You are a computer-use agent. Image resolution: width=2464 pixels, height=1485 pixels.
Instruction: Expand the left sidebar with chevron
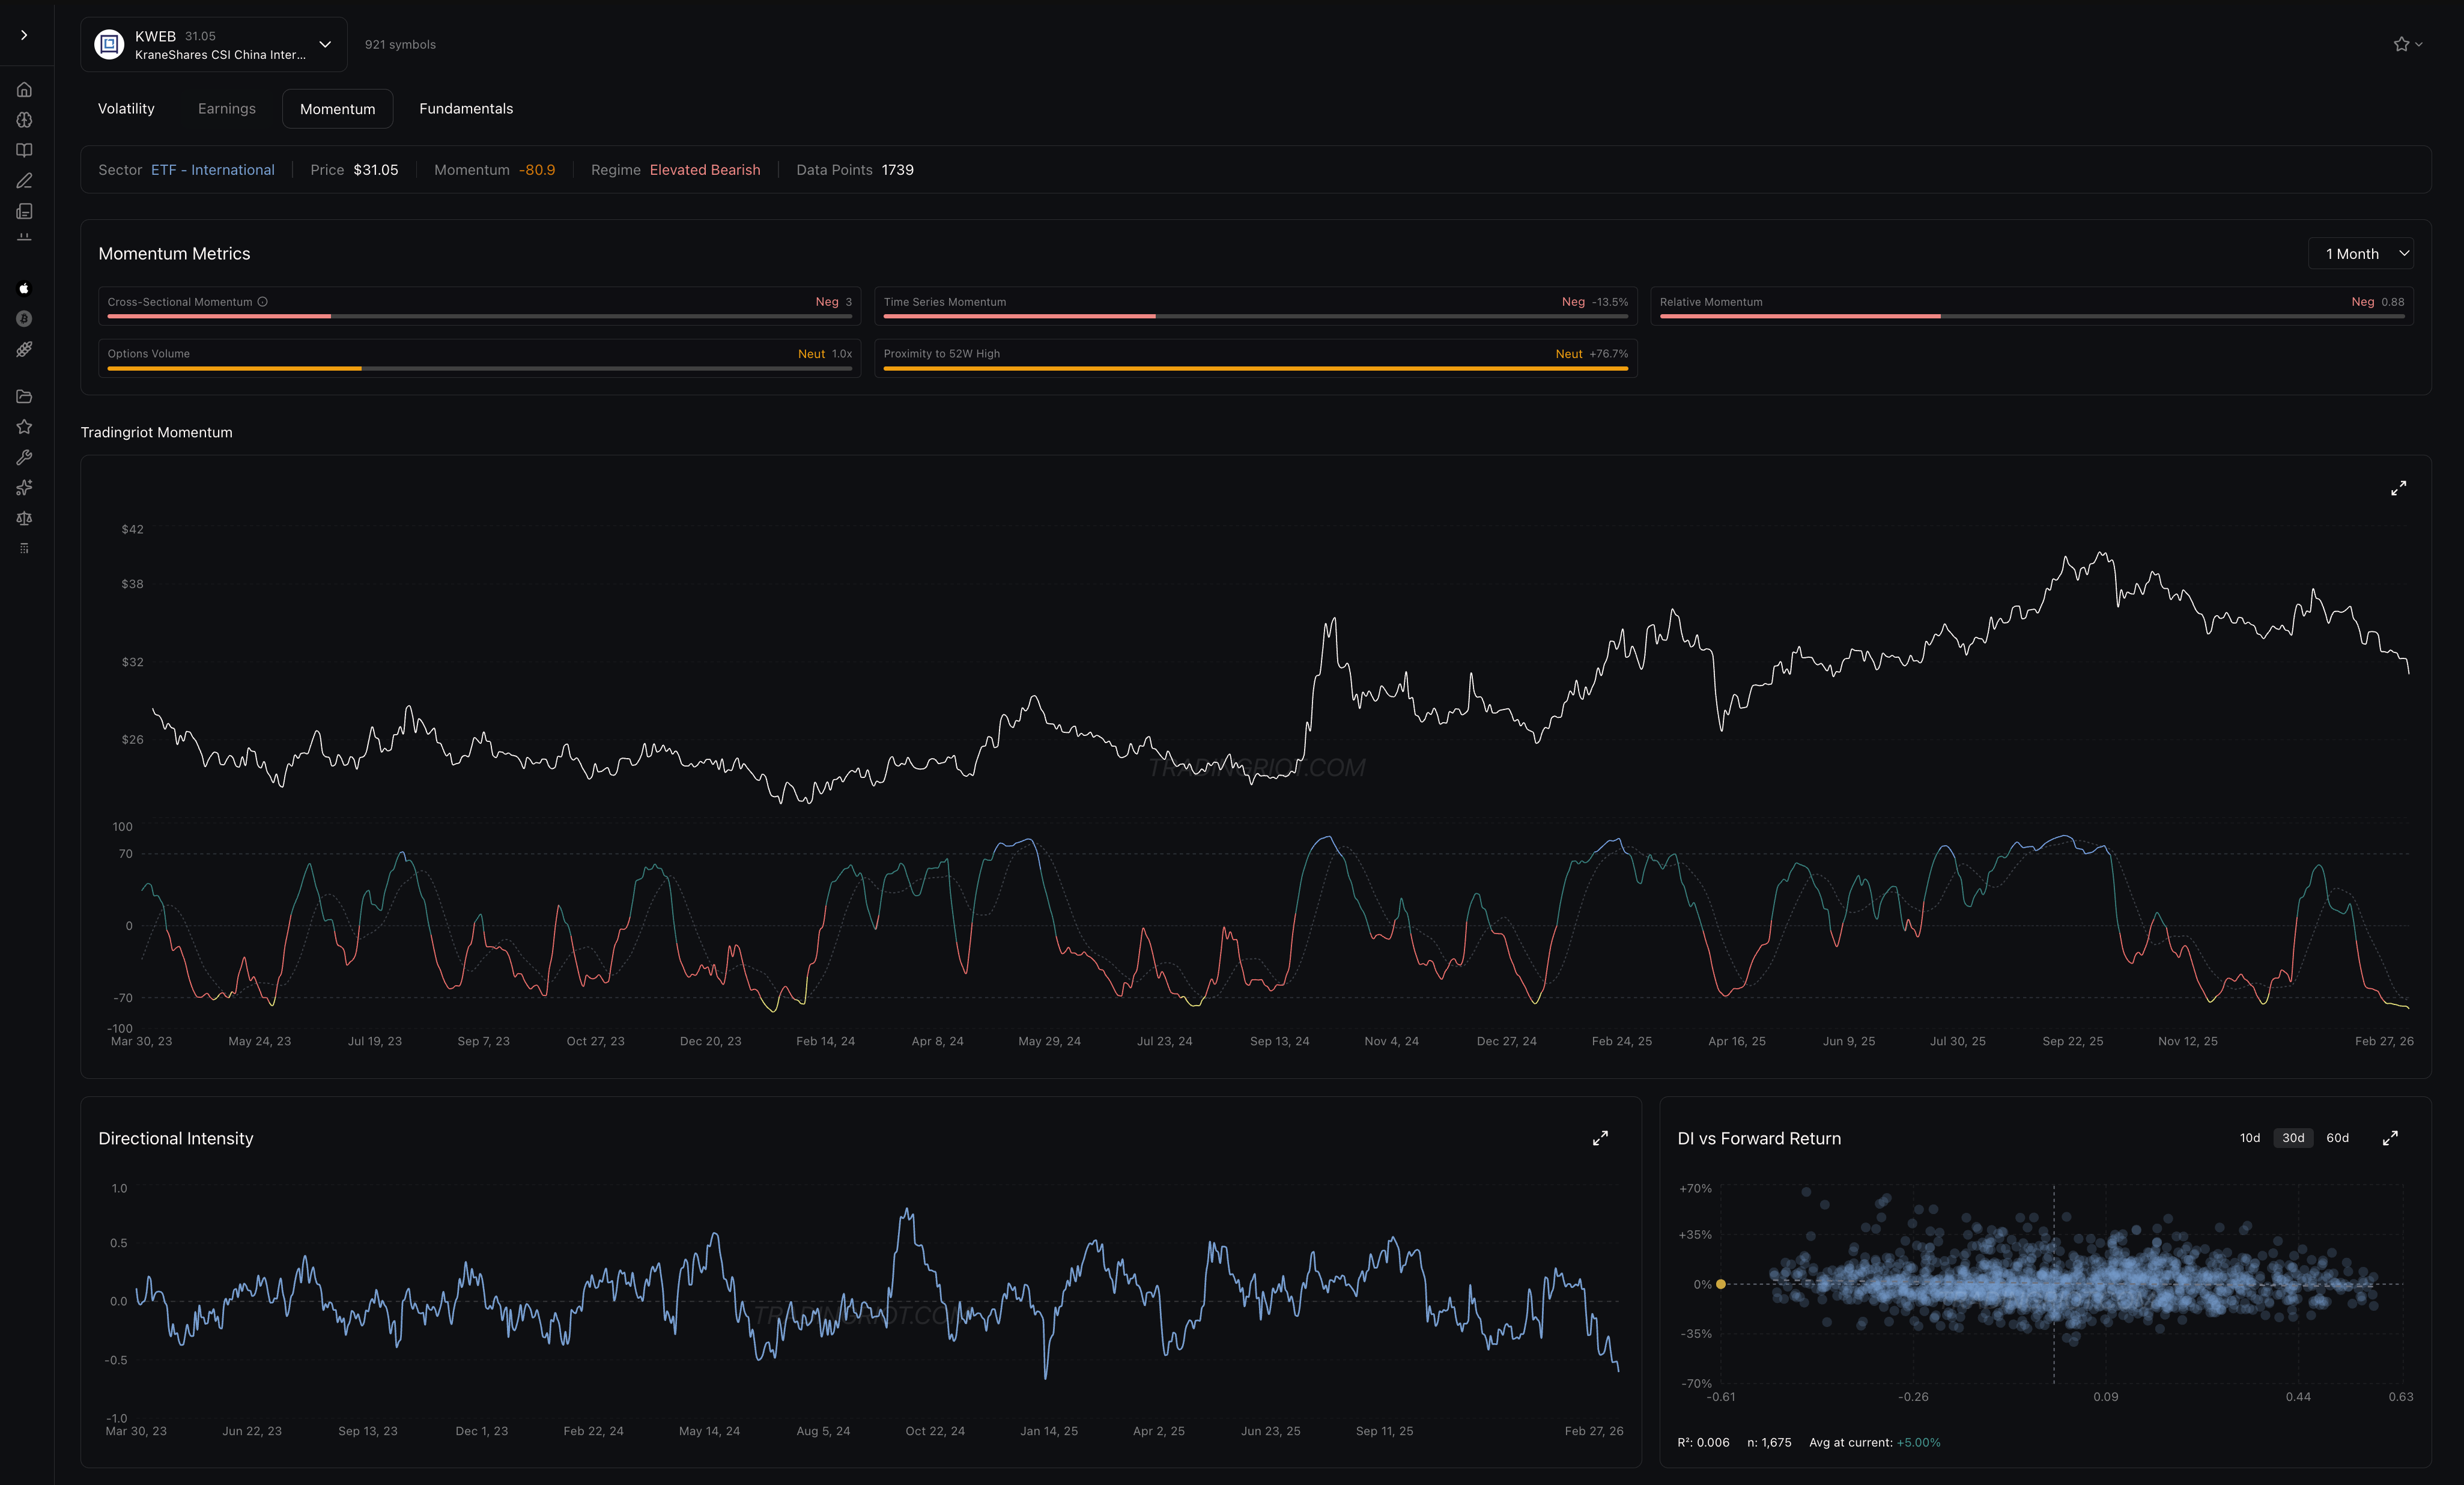24,35
